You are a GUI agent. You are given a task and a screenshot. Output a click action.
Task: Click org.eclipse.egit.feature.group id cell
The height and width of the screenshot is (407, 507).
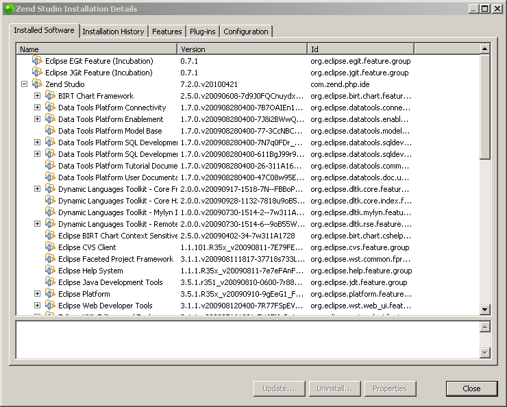pyautogui.click(x=360, y=61)
